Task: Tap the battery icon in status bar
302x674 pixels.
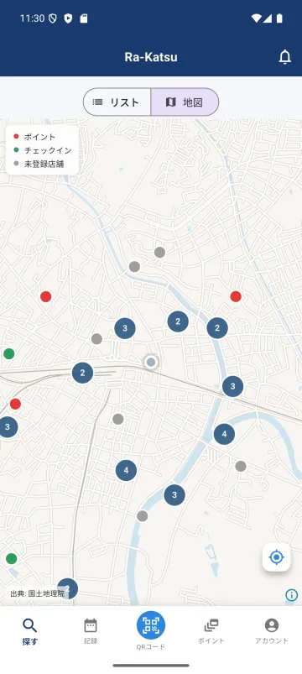Action: click(x=279, y=18)
